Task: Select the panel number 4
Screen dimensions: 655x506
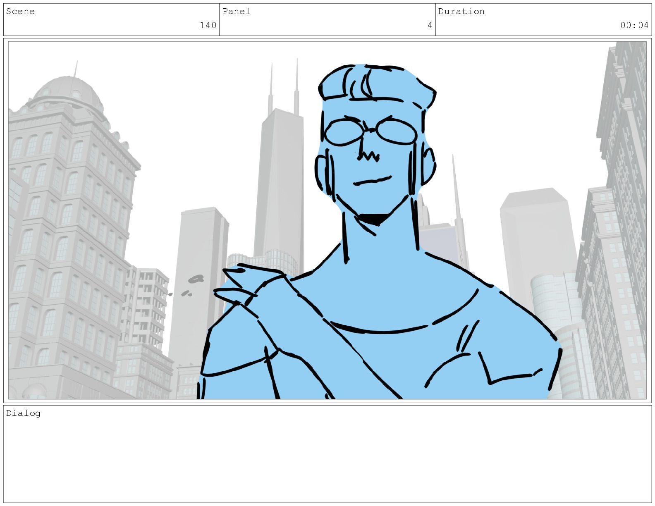Action: click(x=430, y=26)
